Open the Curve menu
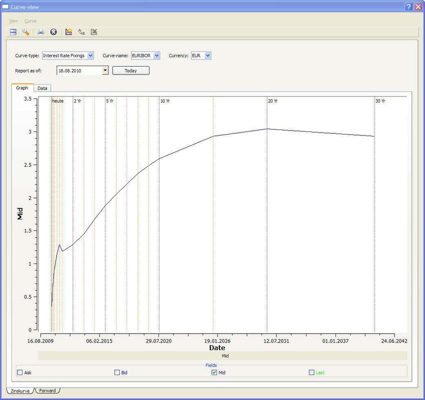This screenshot has height=400, width=425. pyautogui.click(x=30, y=21)
